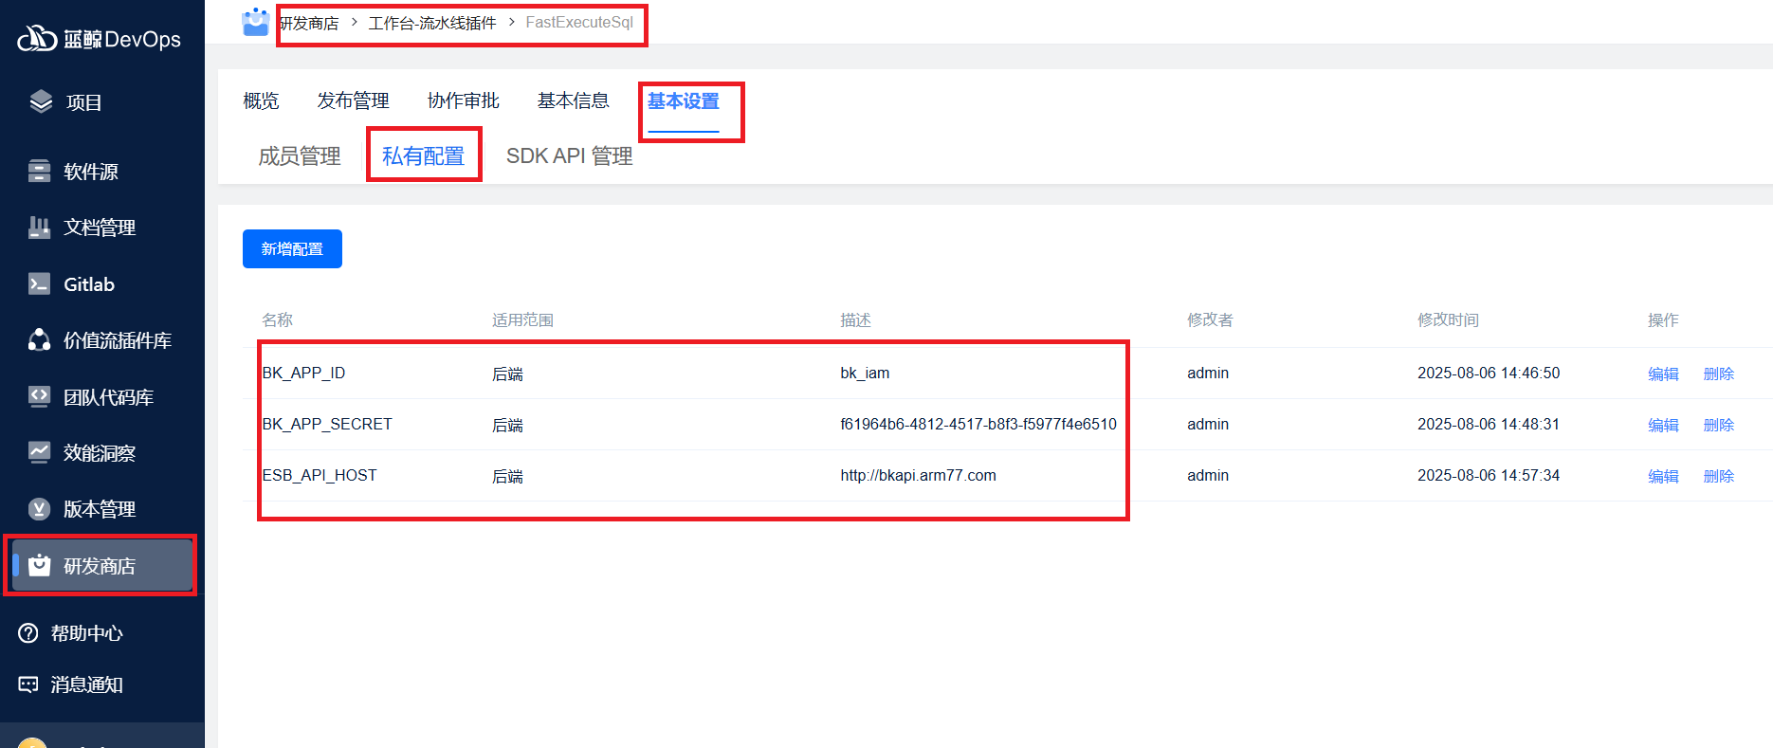Switch to SDK API 管理 sub-tab

569,156
